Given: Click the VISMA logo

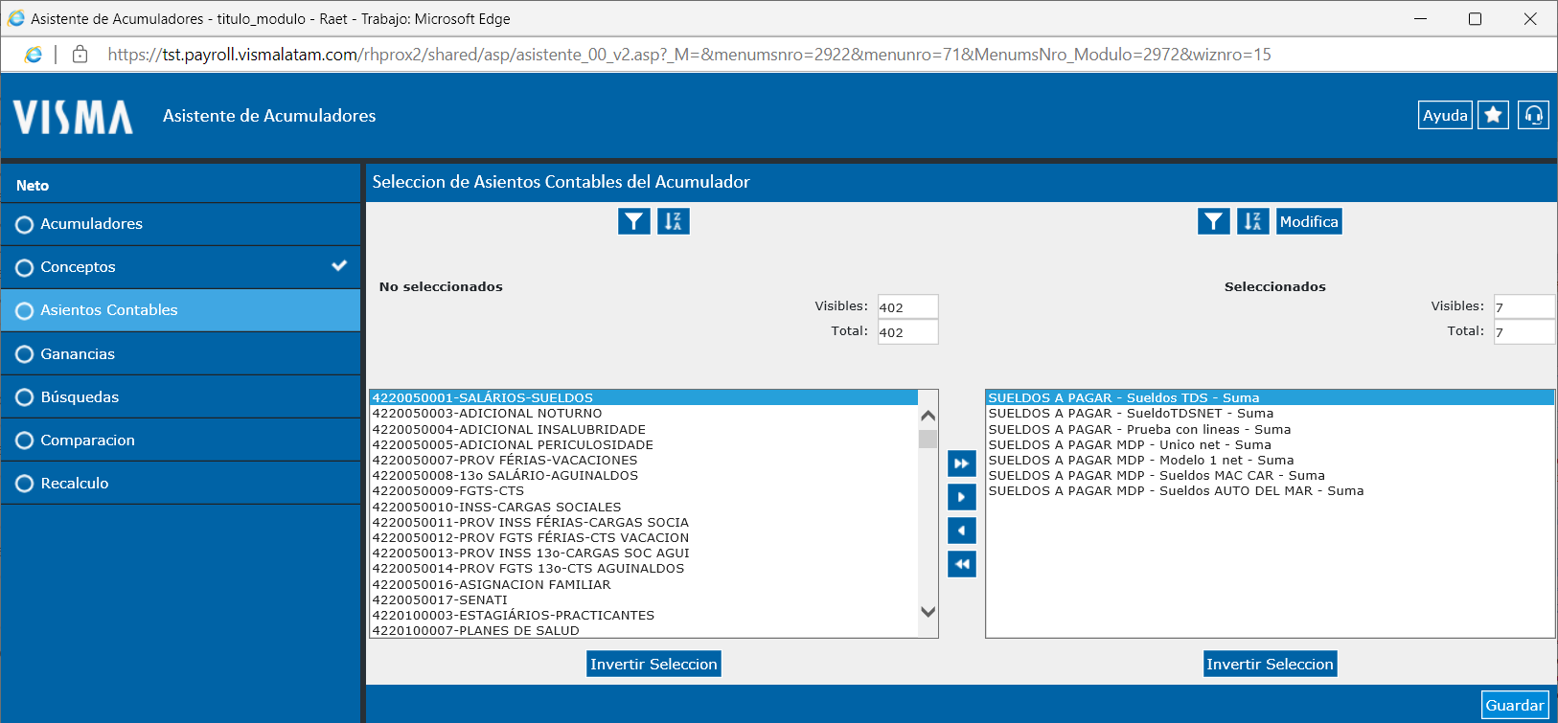Looking at the screenshot, I should tap(73, 117).
